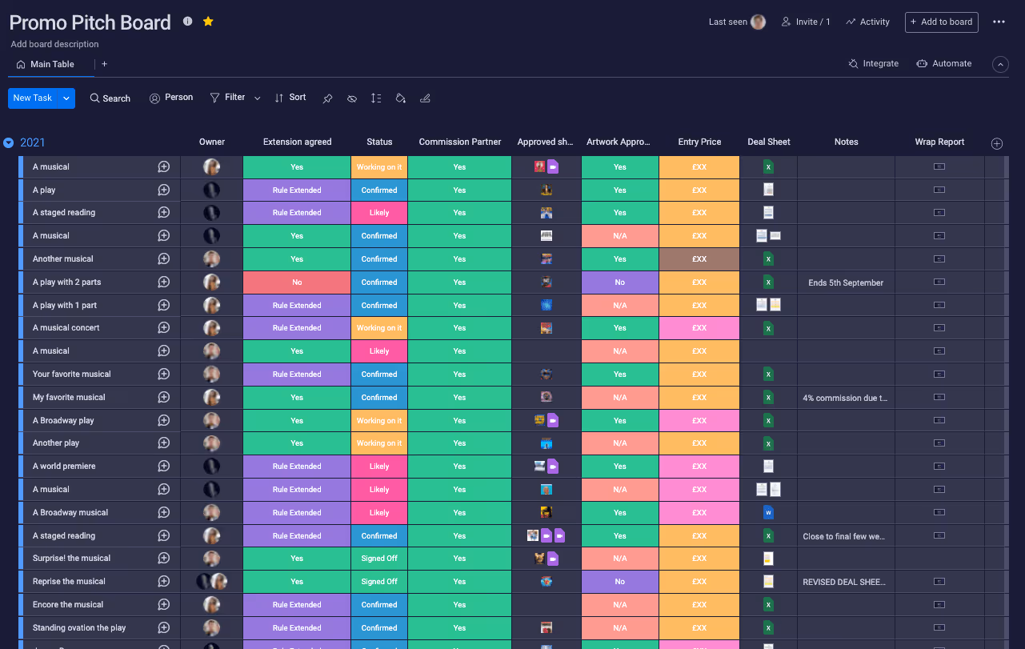Collapse the 2021 group
This screenshot has height=649, width=1025.
[x=10, y=141]
